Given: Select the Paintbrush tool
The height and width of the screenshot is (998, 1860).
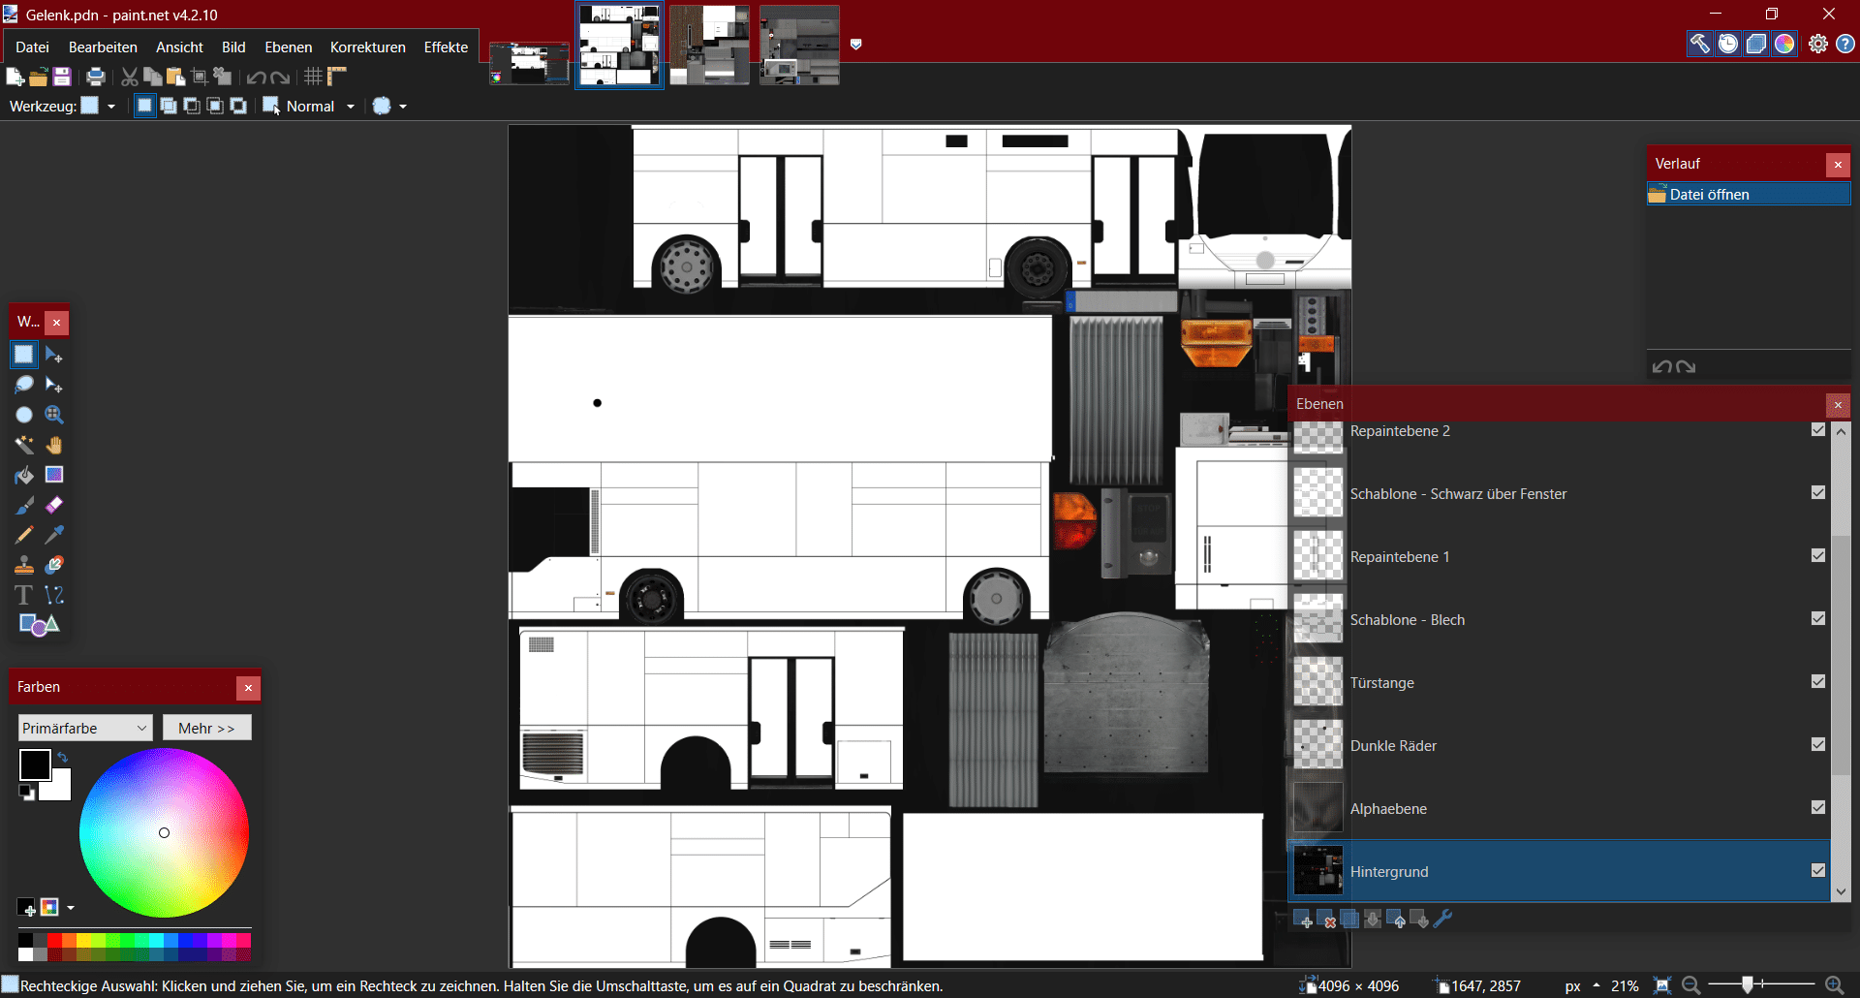Looking at the screenshot, I should coord(24,505).
